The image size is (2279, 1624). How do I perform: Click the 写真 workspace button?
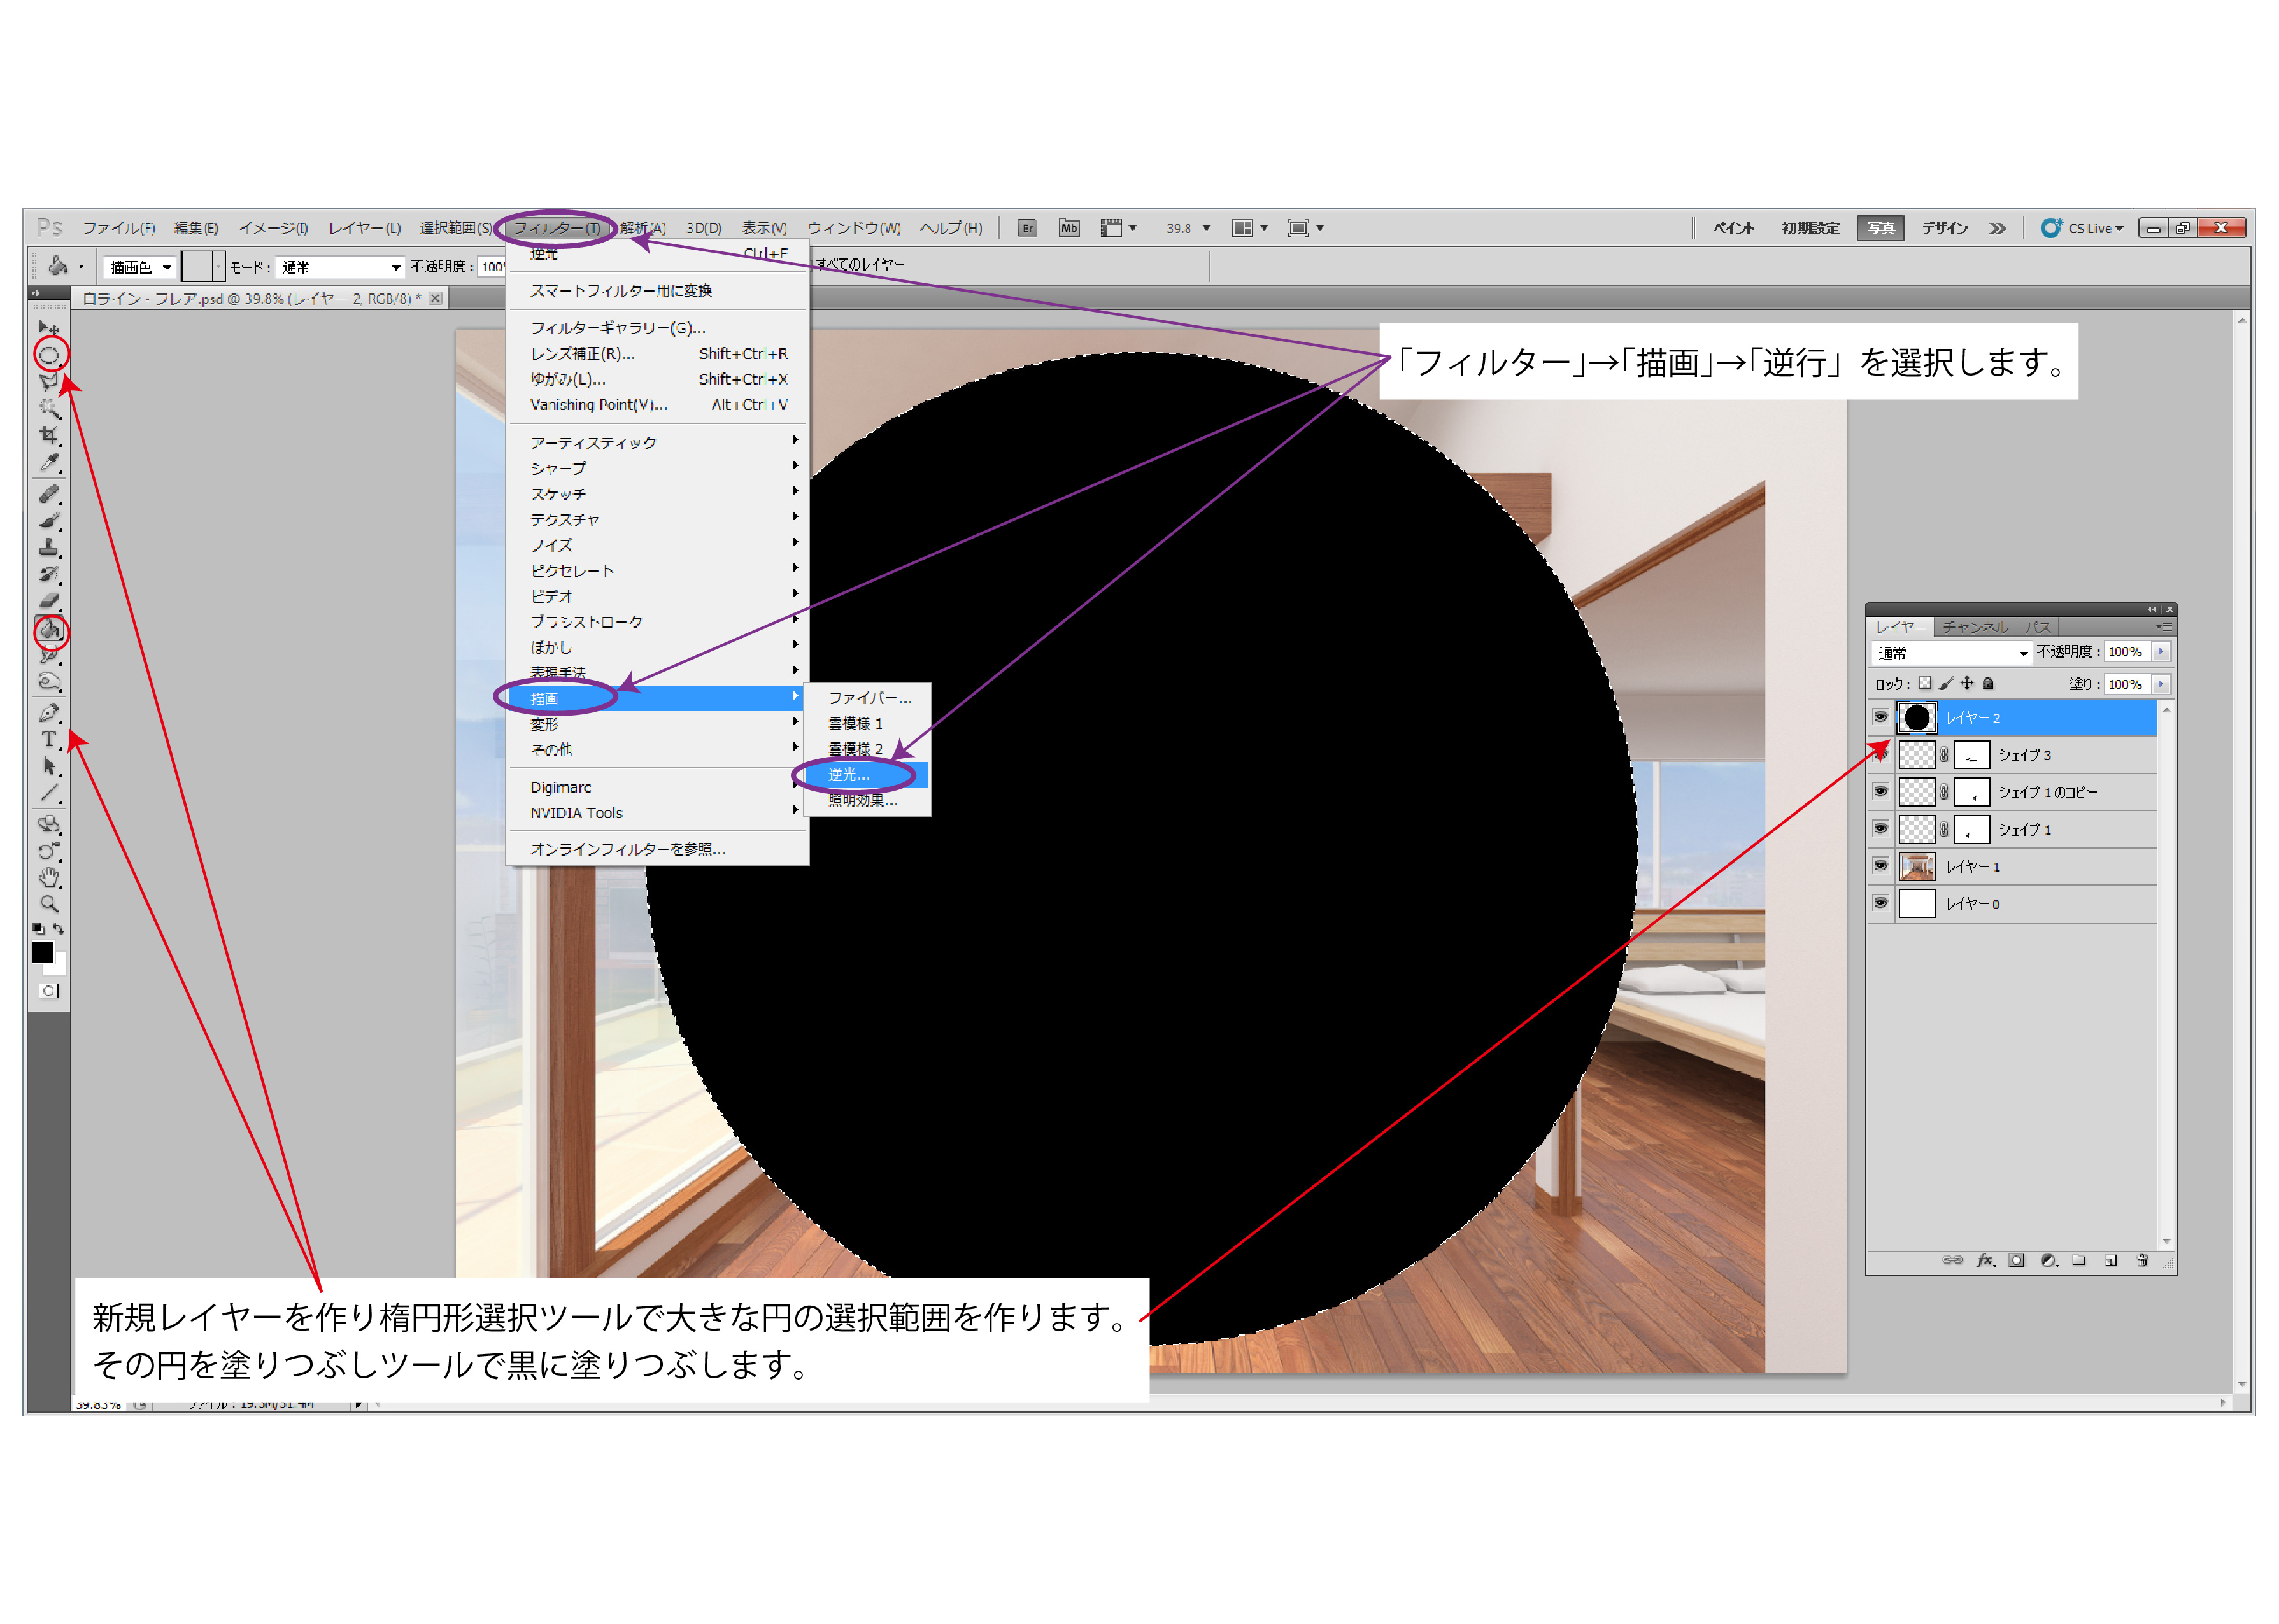coord(1881,228)
